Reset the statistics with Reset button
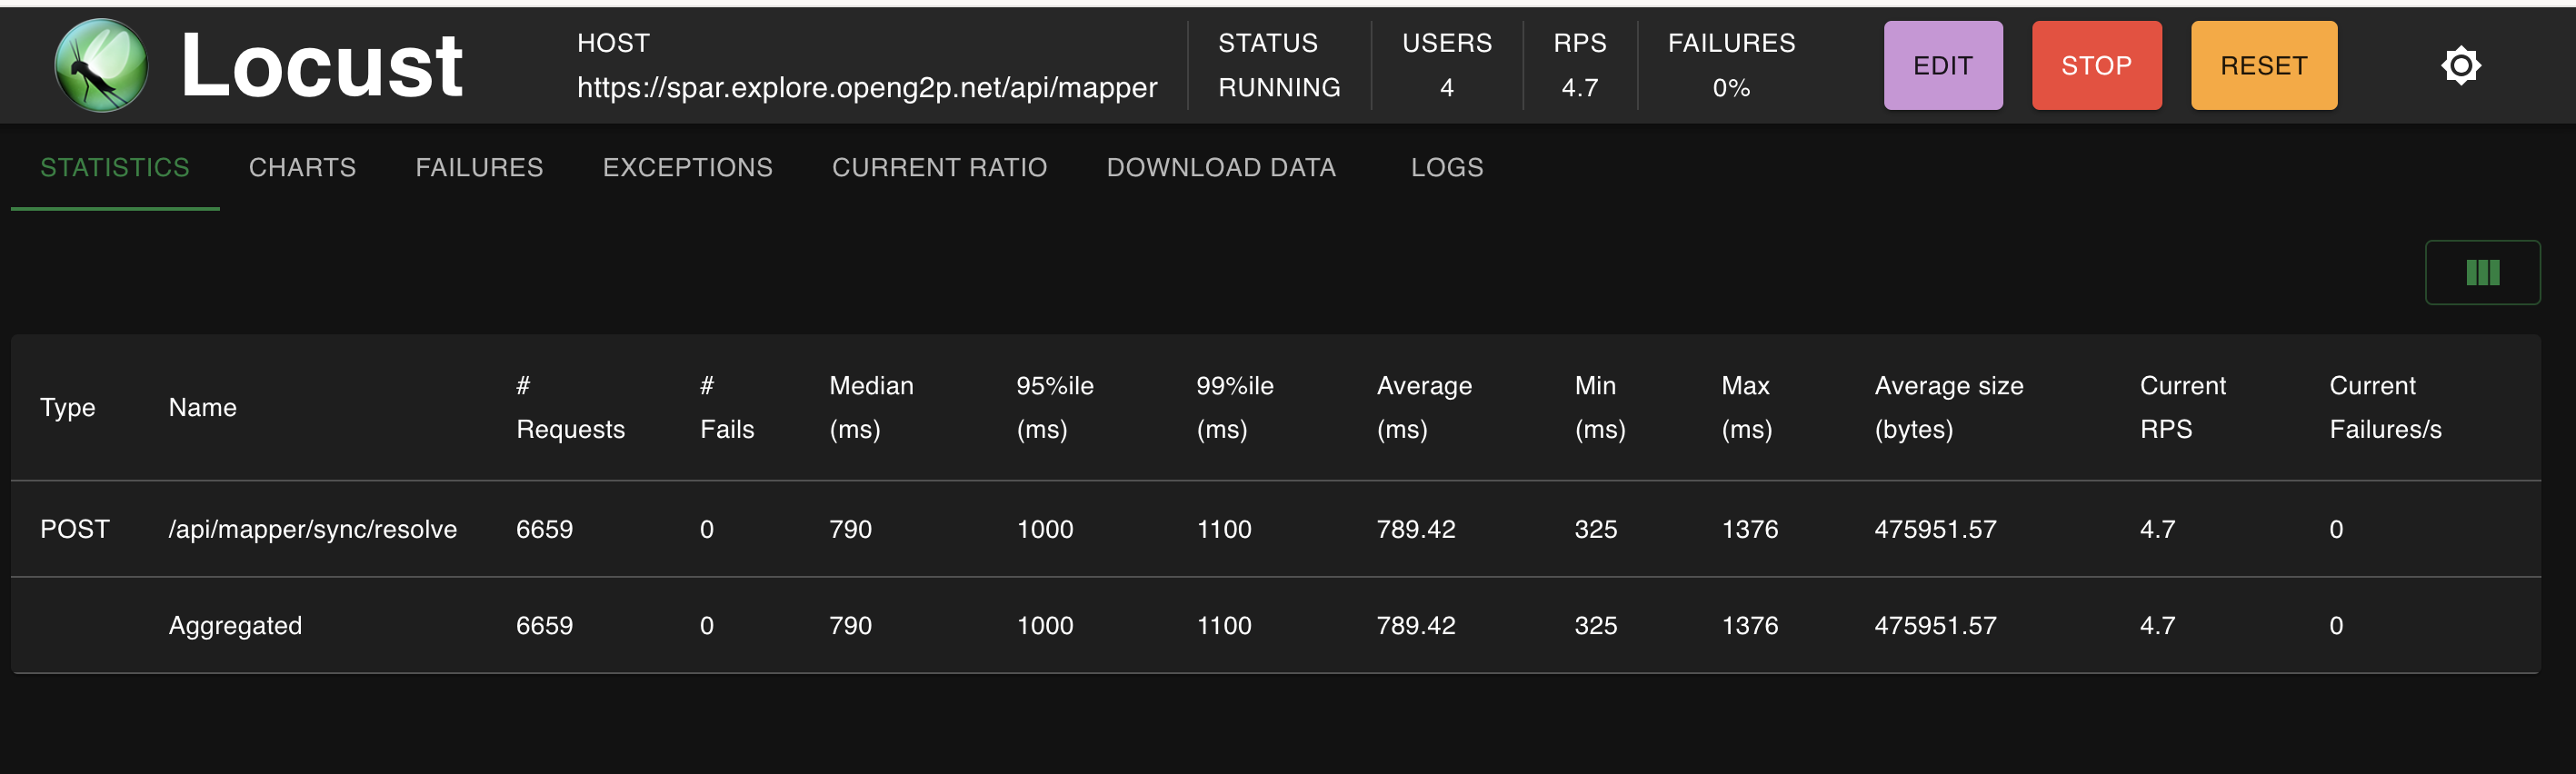This screenshot has width=2576, height=774. click(x=2263, y=66)
